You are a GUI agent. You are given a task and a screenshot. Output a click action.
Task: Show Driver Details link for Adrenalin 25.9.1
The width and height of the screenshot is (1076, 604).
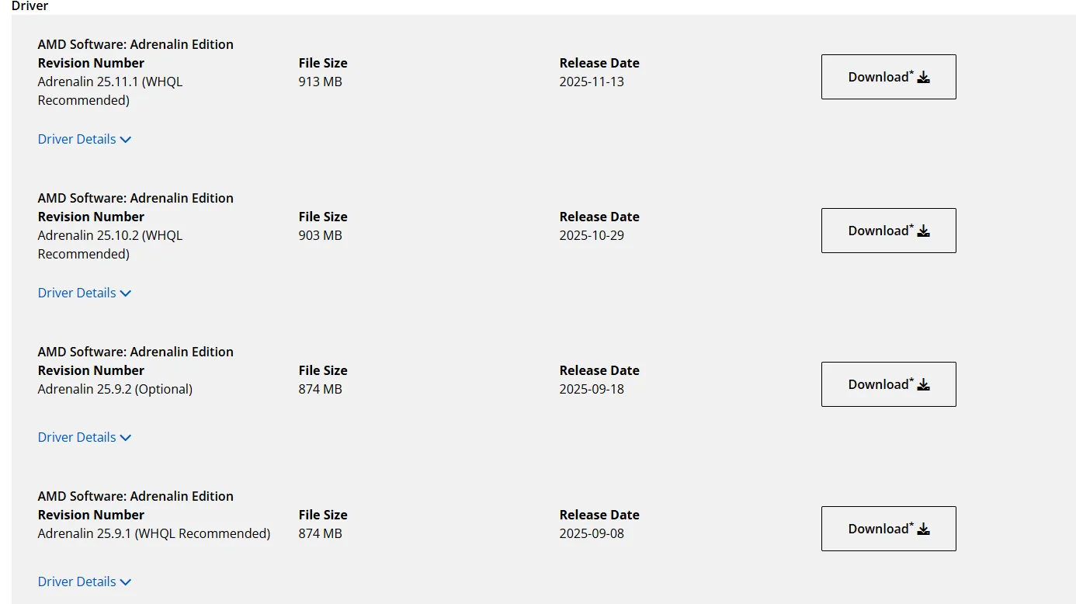[77, 581]
